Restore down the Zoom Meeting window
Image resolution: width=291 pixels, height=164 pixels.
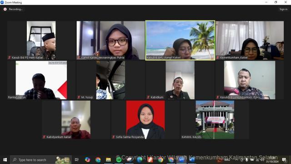coord(276,2)
